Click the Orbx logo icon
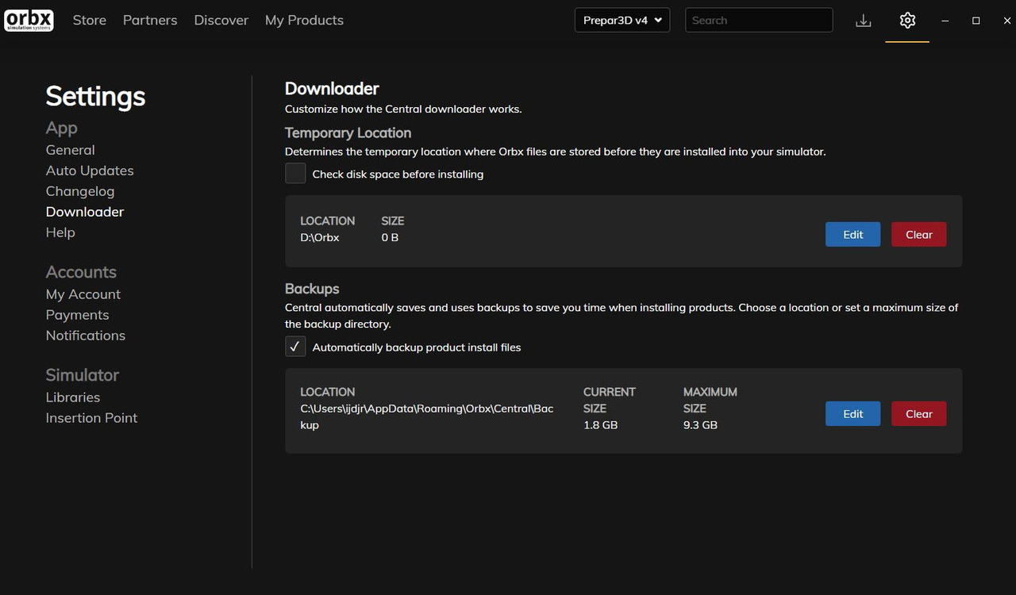The height and width of the screenshot is (595, 1016). point(29,20)
